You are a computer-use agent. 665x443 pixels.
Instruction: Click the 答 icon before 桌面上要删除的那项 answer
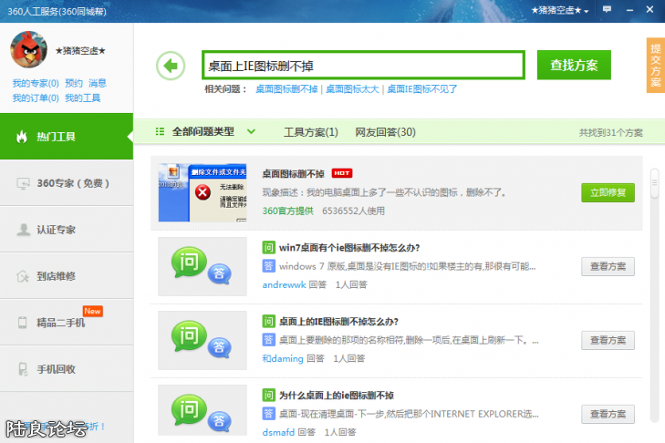[x=268, y=340]
